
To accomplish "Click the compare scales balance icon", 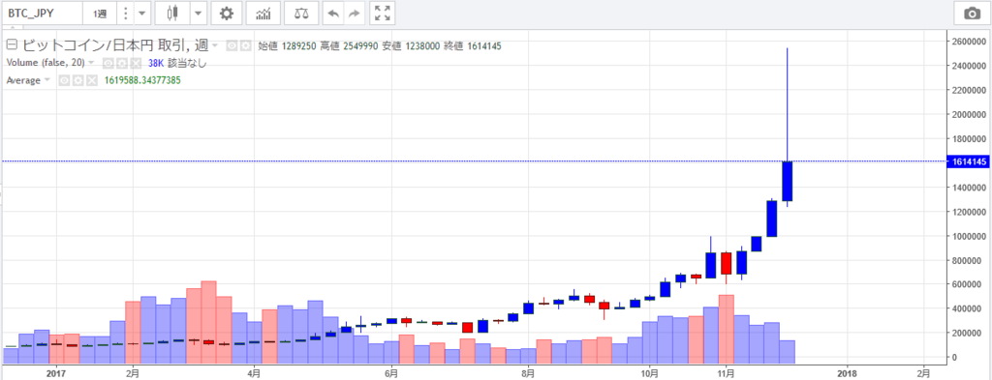I will point(302,13).
